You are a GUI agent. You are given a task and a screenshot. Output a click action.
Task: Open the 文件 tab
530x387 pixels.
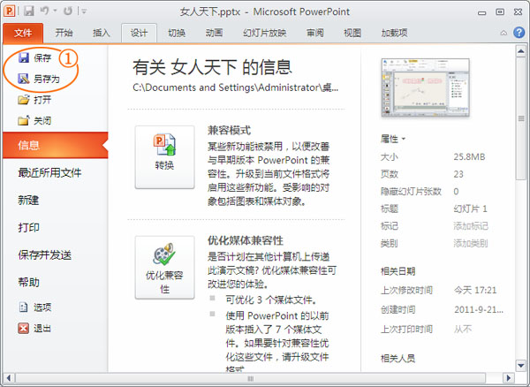pos(23,33)
